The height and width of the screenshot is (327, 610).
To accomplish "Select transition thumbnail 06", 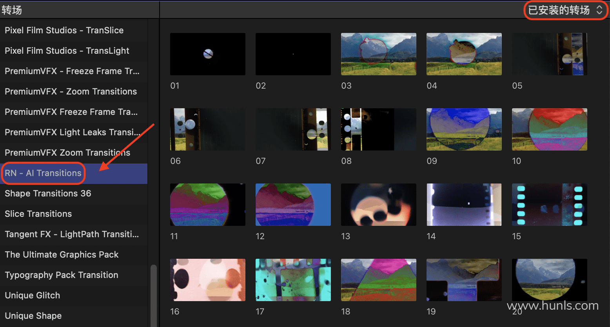I will pos(208,129).
